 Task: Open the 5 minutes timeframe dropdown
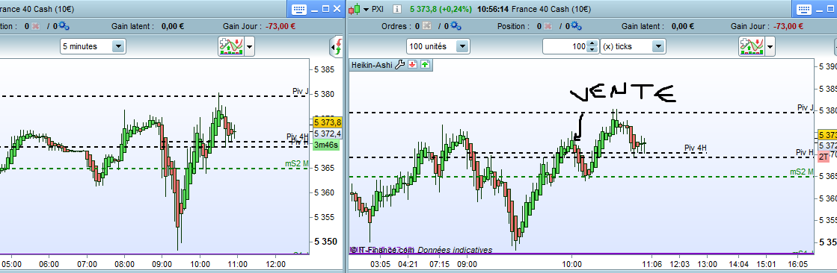[x=92, y=46]
